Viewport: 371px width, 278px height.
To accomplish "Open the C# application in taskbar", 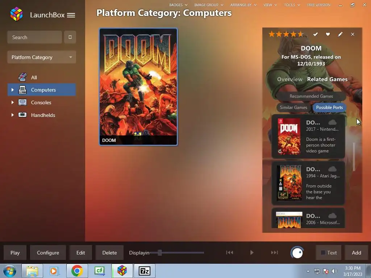I will (x=99, y=271).
